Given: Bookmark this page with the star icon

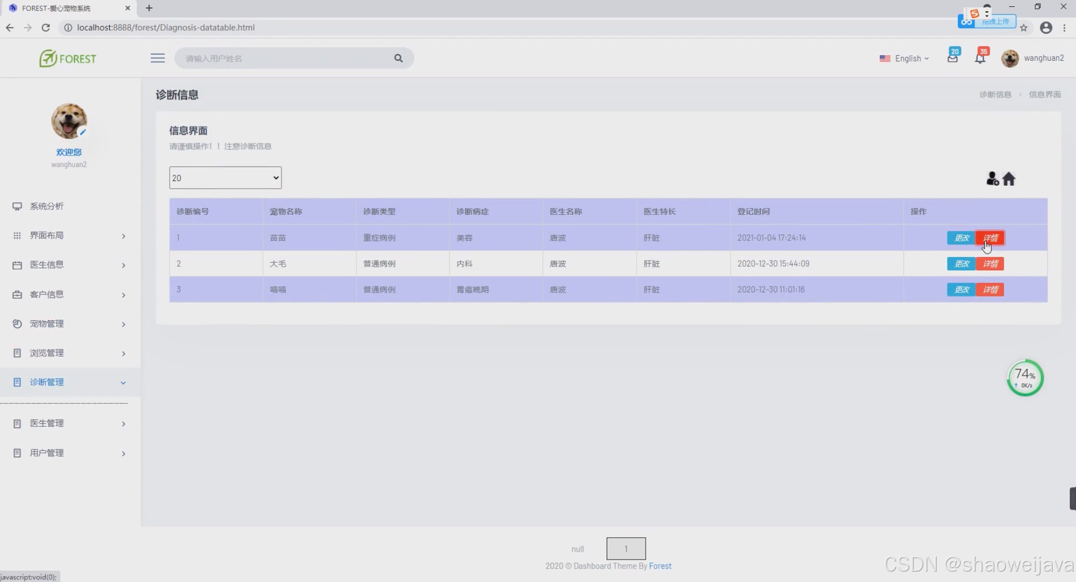Looking at the screenshot, I should [x=1023, y=28].
